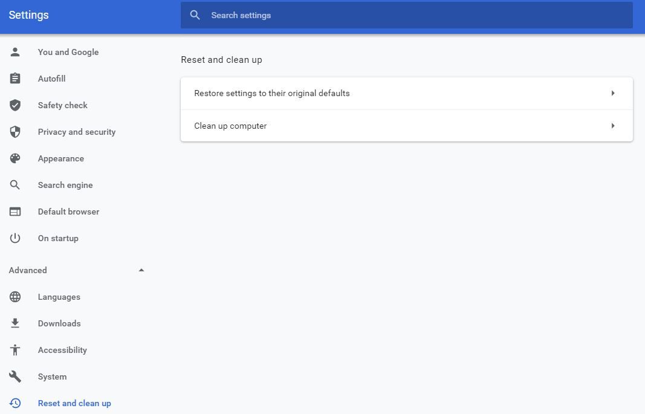Select the Appearance palette icon
The width and height of the screenshot is (645, 414).
15,158
